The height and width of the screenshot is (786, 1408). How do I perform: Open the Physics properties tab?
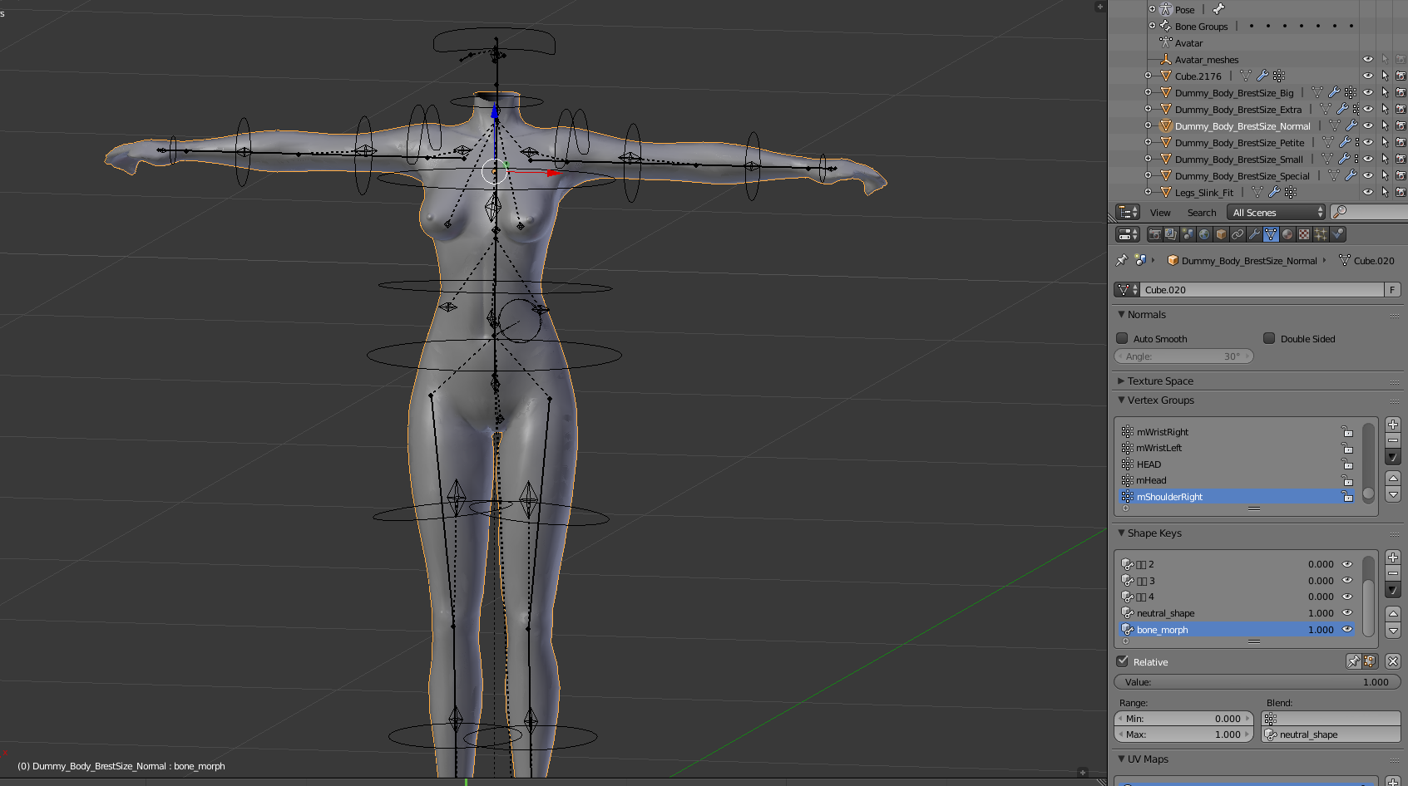point(1337,234)
